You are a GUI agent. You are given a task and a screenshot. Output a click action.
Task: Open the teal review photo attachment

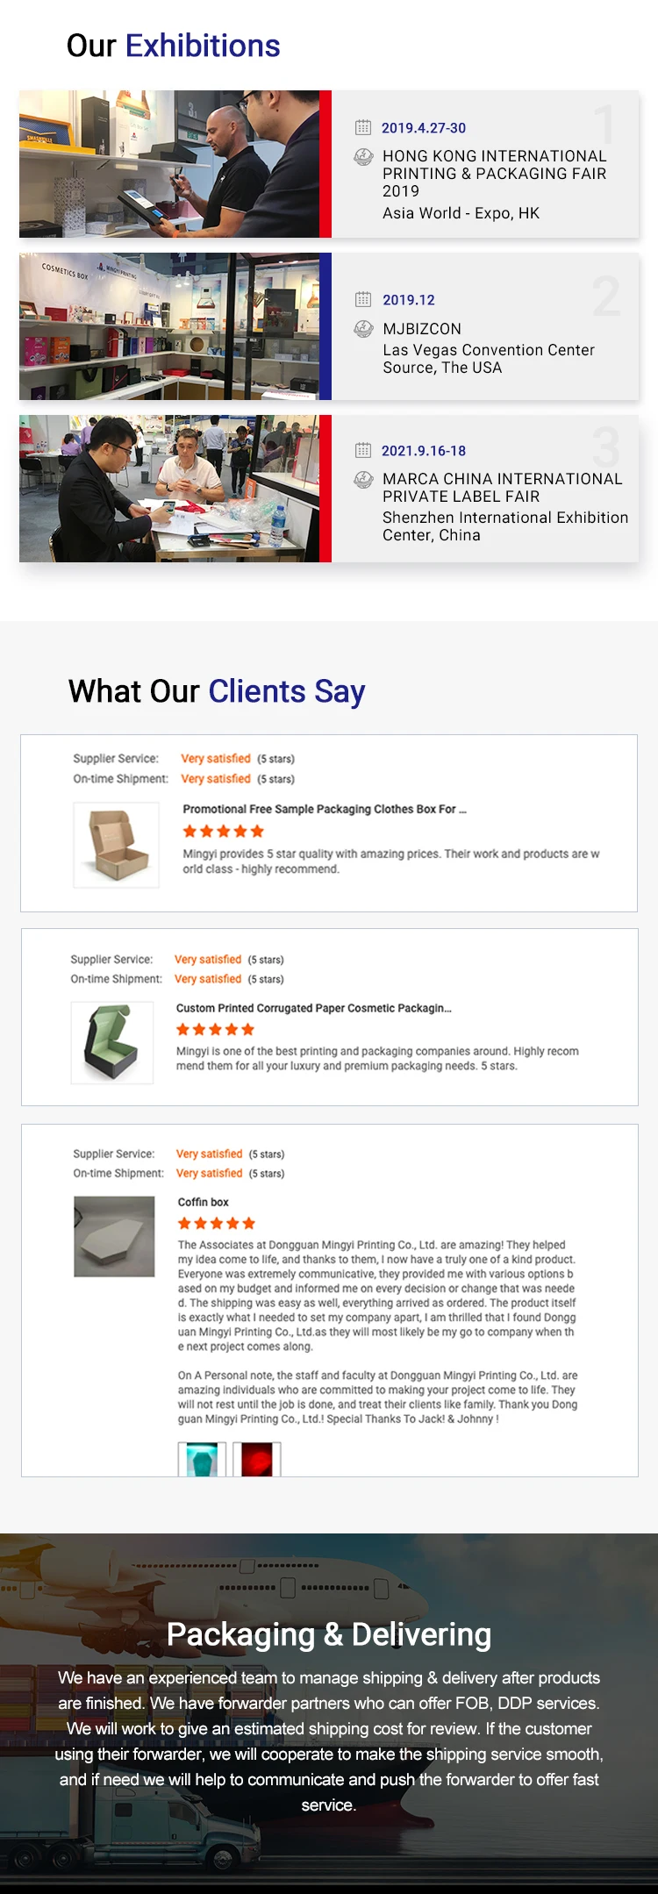(x=202, y=1460)
